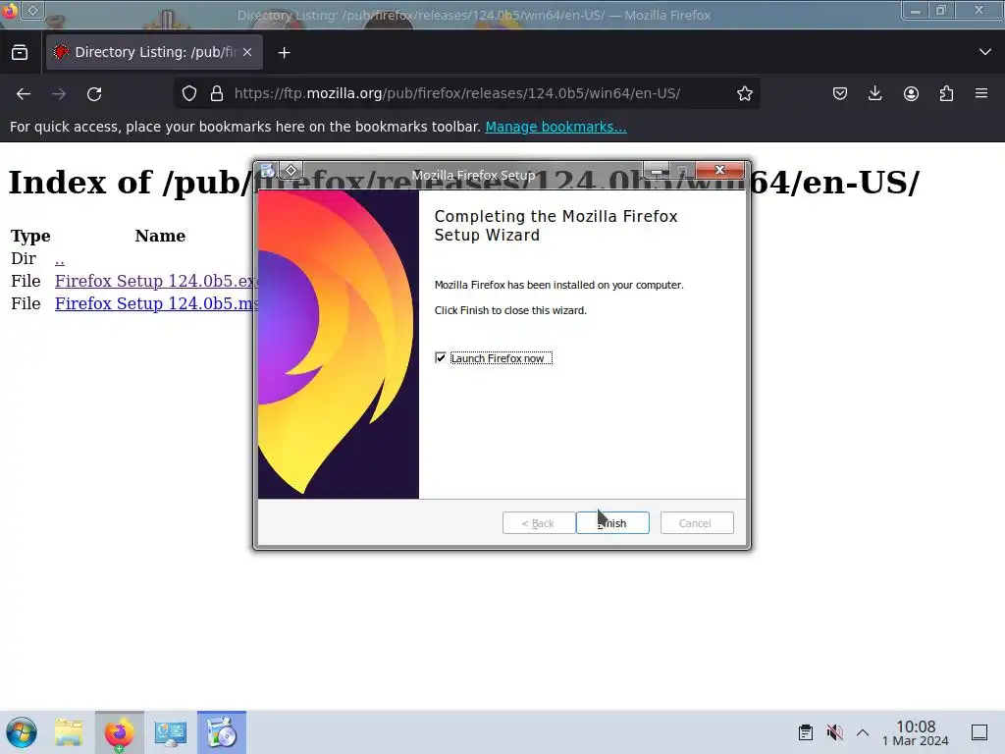Viewport: 1005px width, 754px height.
Task: Switch to Firefox in the taskbar
Action: pos(119,732)
